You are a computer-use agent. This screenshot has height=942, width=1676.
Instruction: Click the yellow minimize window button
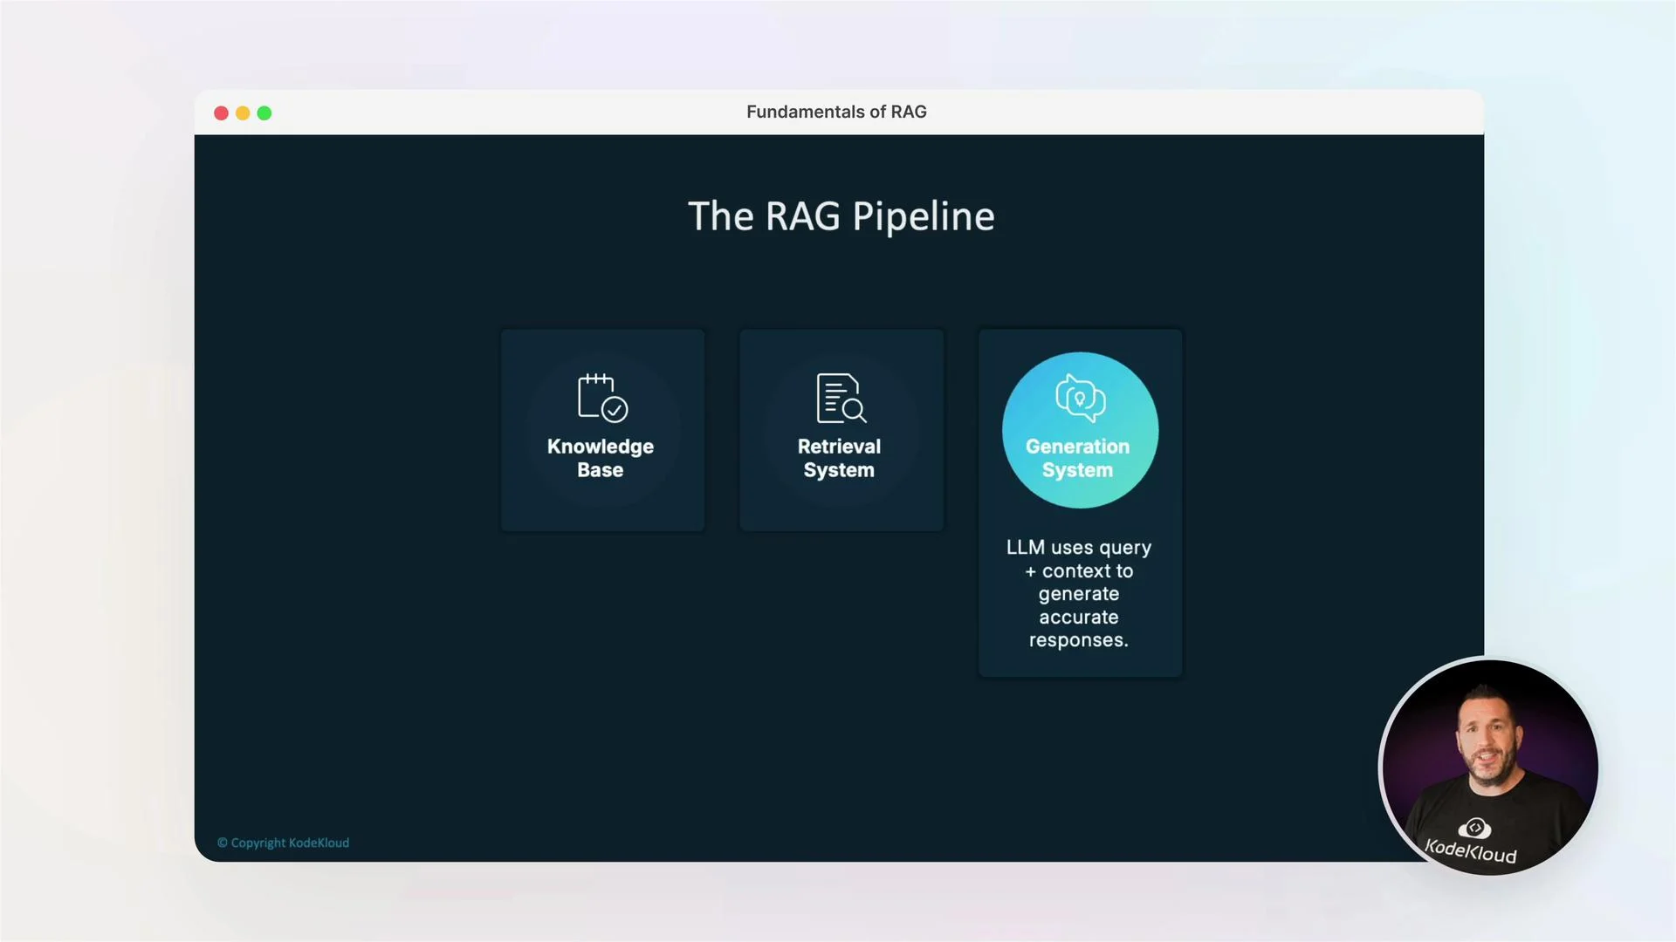tap(243, 113)
